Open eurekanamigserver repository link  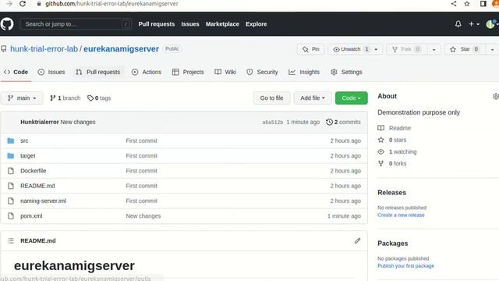(x=121, y=48)
